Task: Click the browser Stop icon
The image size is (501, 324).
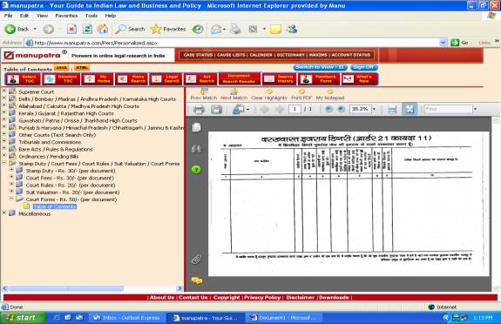Action: tap(71, 30)
